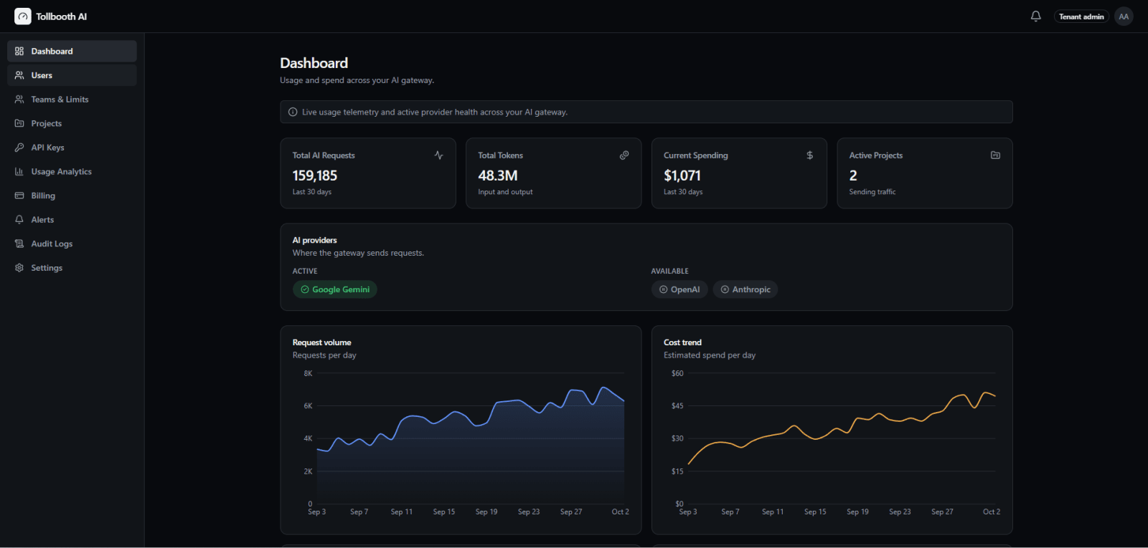Click the activity pulse icon on Total AI Requests
Image resolution: width=1148 pixels, height=548 pixels.
pyautogui.click(x=438, y=155)
